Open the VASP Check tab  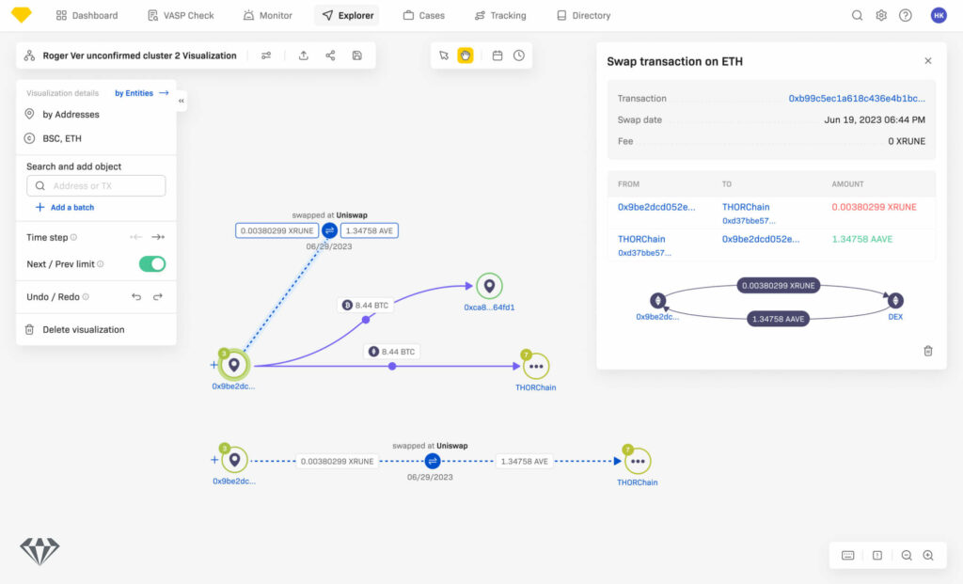(x=181, y=15)
